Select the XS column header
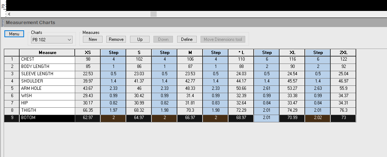 click(88, 53)
